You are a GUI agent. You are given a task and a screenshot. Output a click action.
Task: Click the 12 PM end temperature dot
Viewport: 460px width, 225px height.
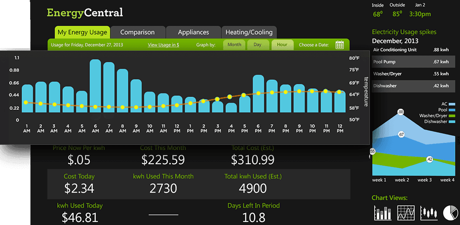(x=340, y=92)
